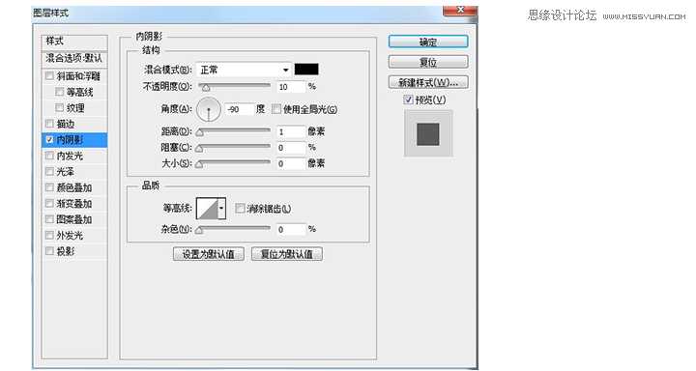Close the 图层样式 dialog
The image size is (696, 371).
tap(460, 10)
